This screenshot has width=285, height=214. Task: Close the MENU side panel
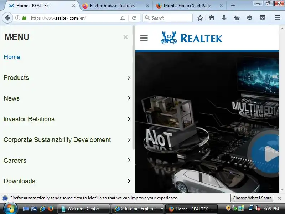click(125, 37)
